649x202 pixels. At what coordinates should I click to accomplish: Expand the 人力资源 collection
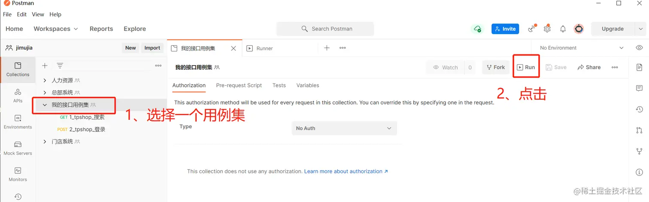point(45,80)
